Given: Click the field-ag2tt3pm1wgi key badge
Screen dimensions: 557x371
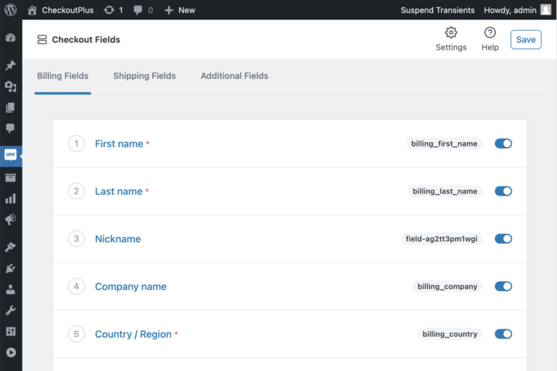Looking at the screenshot, I should [x=442, y=238].
